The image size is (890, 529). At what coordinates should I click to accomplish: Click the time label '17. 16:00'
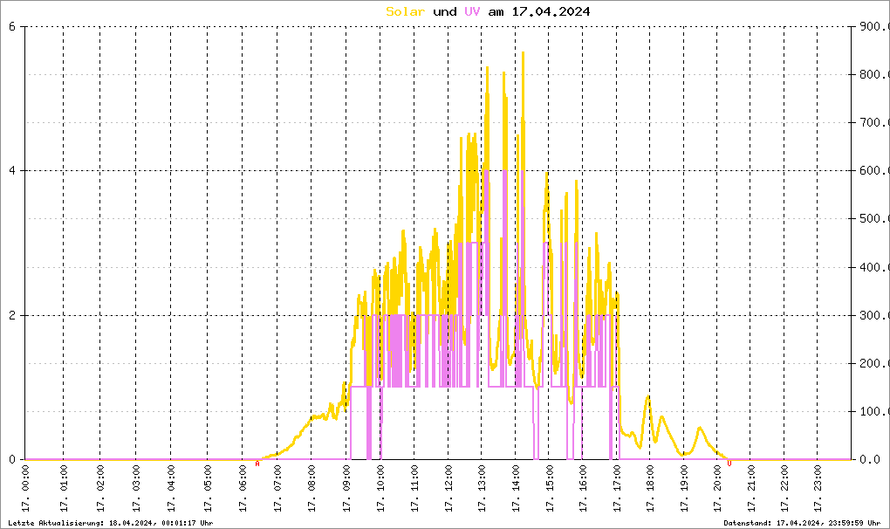point(583,489)
